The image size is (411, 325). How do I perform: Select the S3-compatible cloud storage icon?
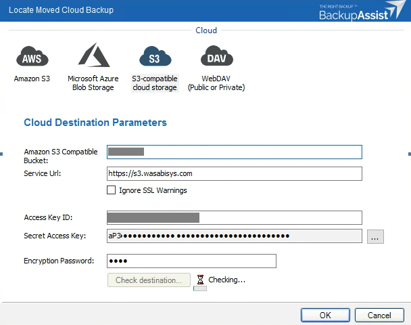click(x=155, y=56)
